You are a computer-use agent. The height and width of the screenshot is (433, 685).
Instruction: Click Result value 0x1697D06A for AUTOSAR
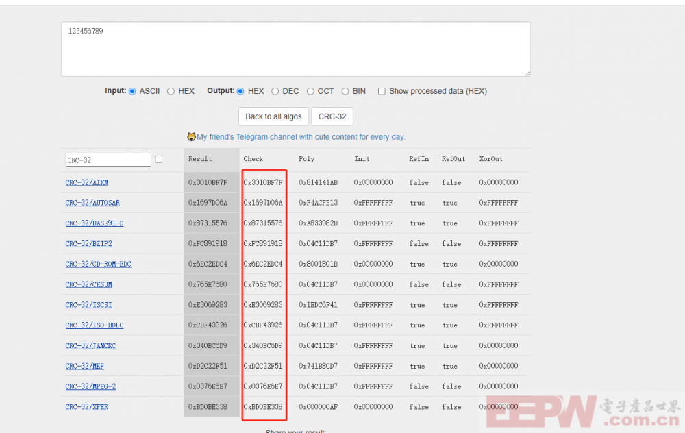tap(208, 203)
